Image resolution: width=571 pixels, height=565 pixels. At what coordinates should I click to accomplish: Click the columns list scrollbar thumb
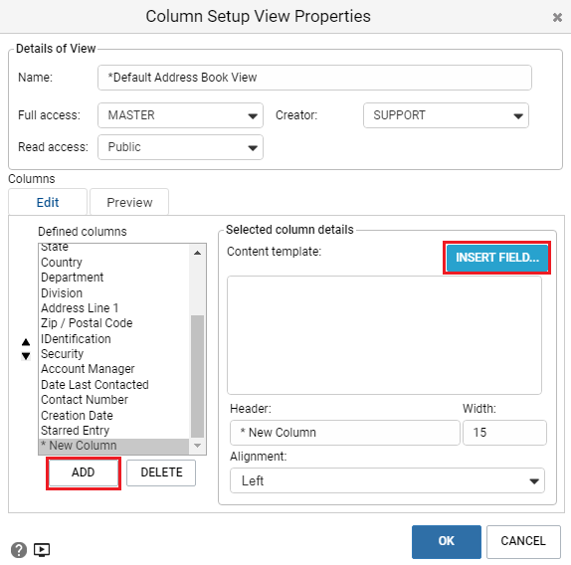[x=197, y=376]
